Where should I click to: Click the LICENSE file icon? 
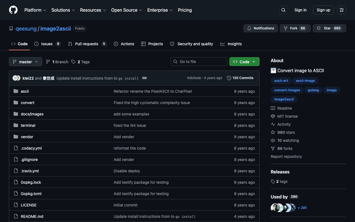tap(16, 205)
